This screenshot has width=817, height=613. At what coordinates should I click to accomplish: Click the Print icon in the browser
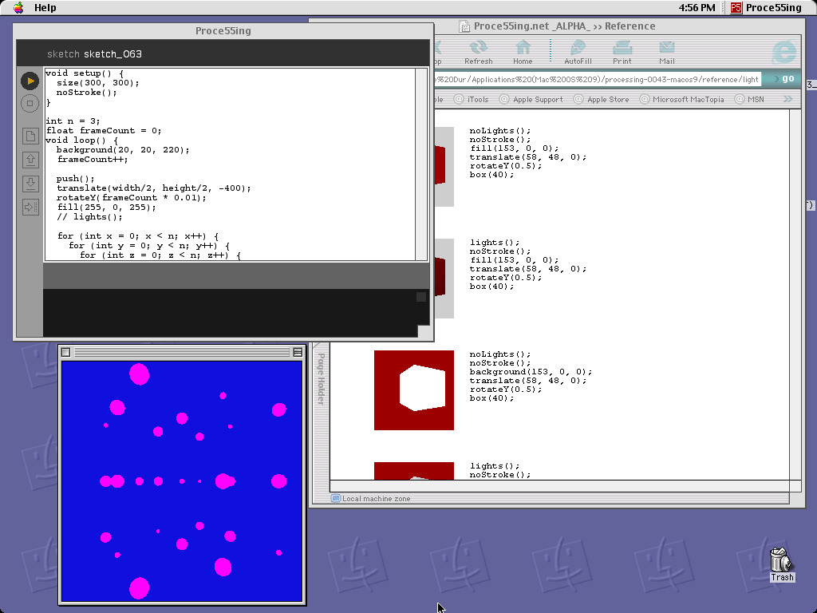622,51
